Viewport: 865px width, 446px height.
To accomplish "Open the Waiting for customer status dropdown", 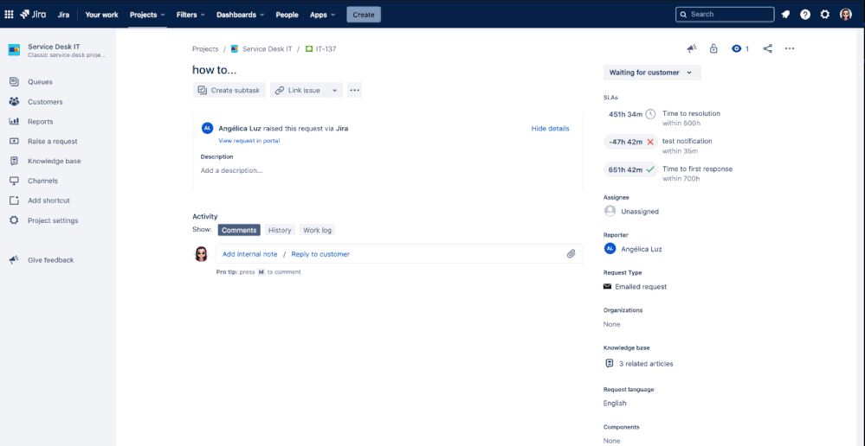I will tap(652, 73).
